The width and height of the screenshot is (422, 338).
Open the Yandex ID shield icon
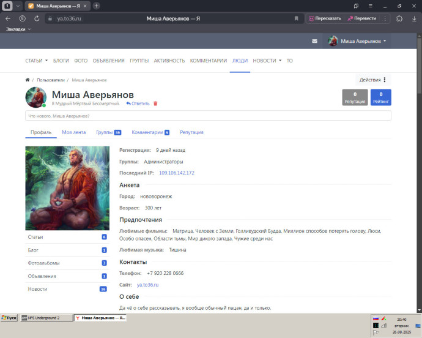pos(23,18)
